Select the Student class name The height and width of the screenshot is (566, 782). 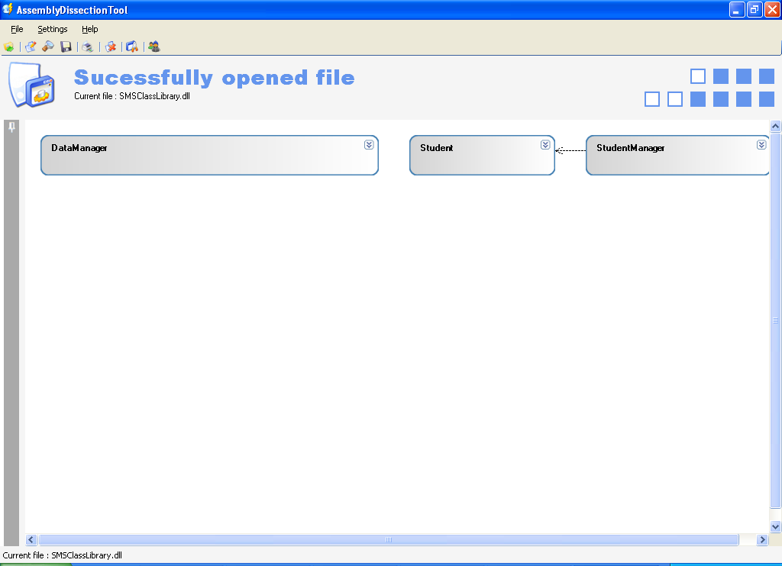436,148
